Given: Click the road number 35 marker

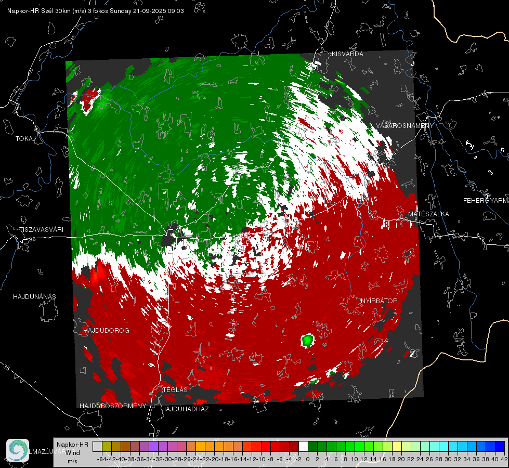Looking at the screenshot, I should pyautogui.click(x=6, y=368).
